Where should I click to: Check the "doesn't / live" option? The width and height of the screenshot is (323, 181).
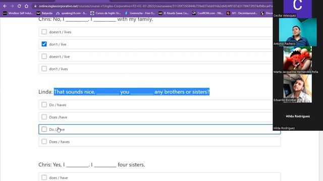click(x=44, y=56)
